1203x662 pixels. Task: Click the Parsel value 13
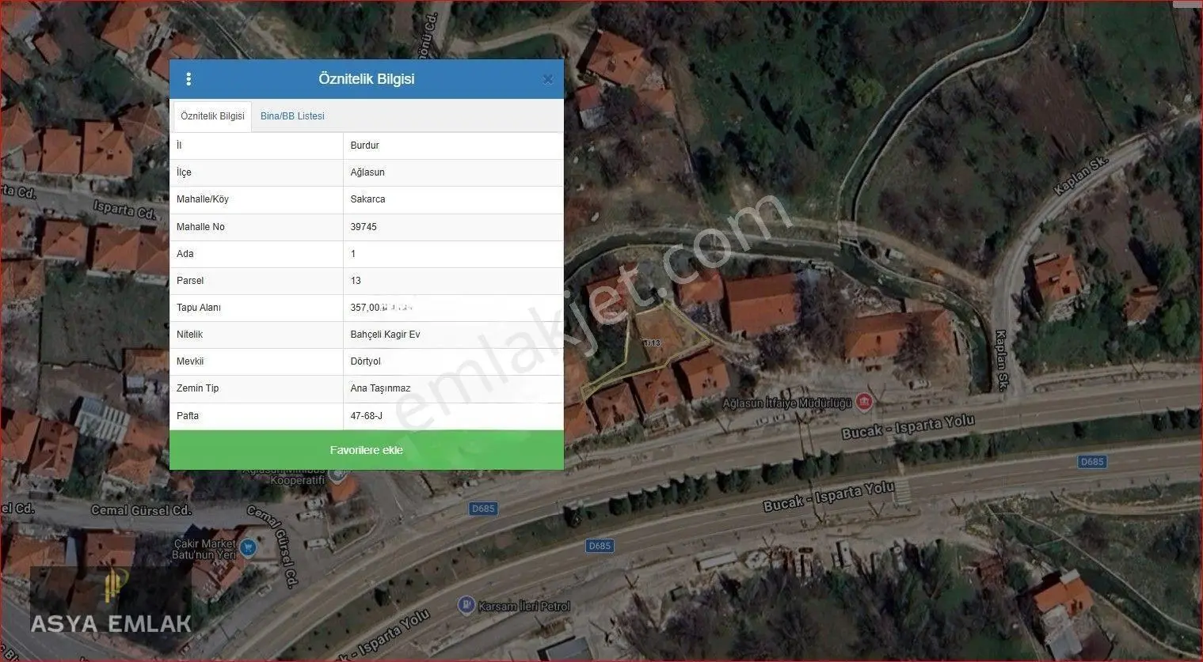point(453,281)
